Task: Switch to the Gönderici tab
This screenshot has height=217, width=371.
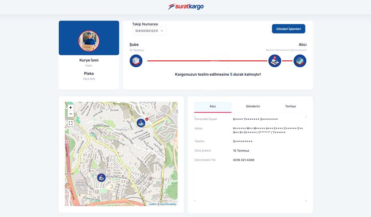Action: click(x=253, y=106)
